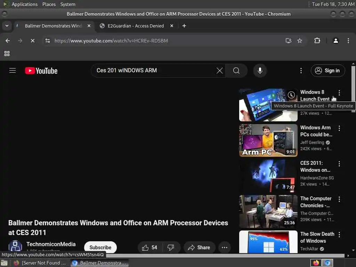Viewport: 356px width, 267px height.
Task: Open the Places menu
Action: (x=49, y=4)
